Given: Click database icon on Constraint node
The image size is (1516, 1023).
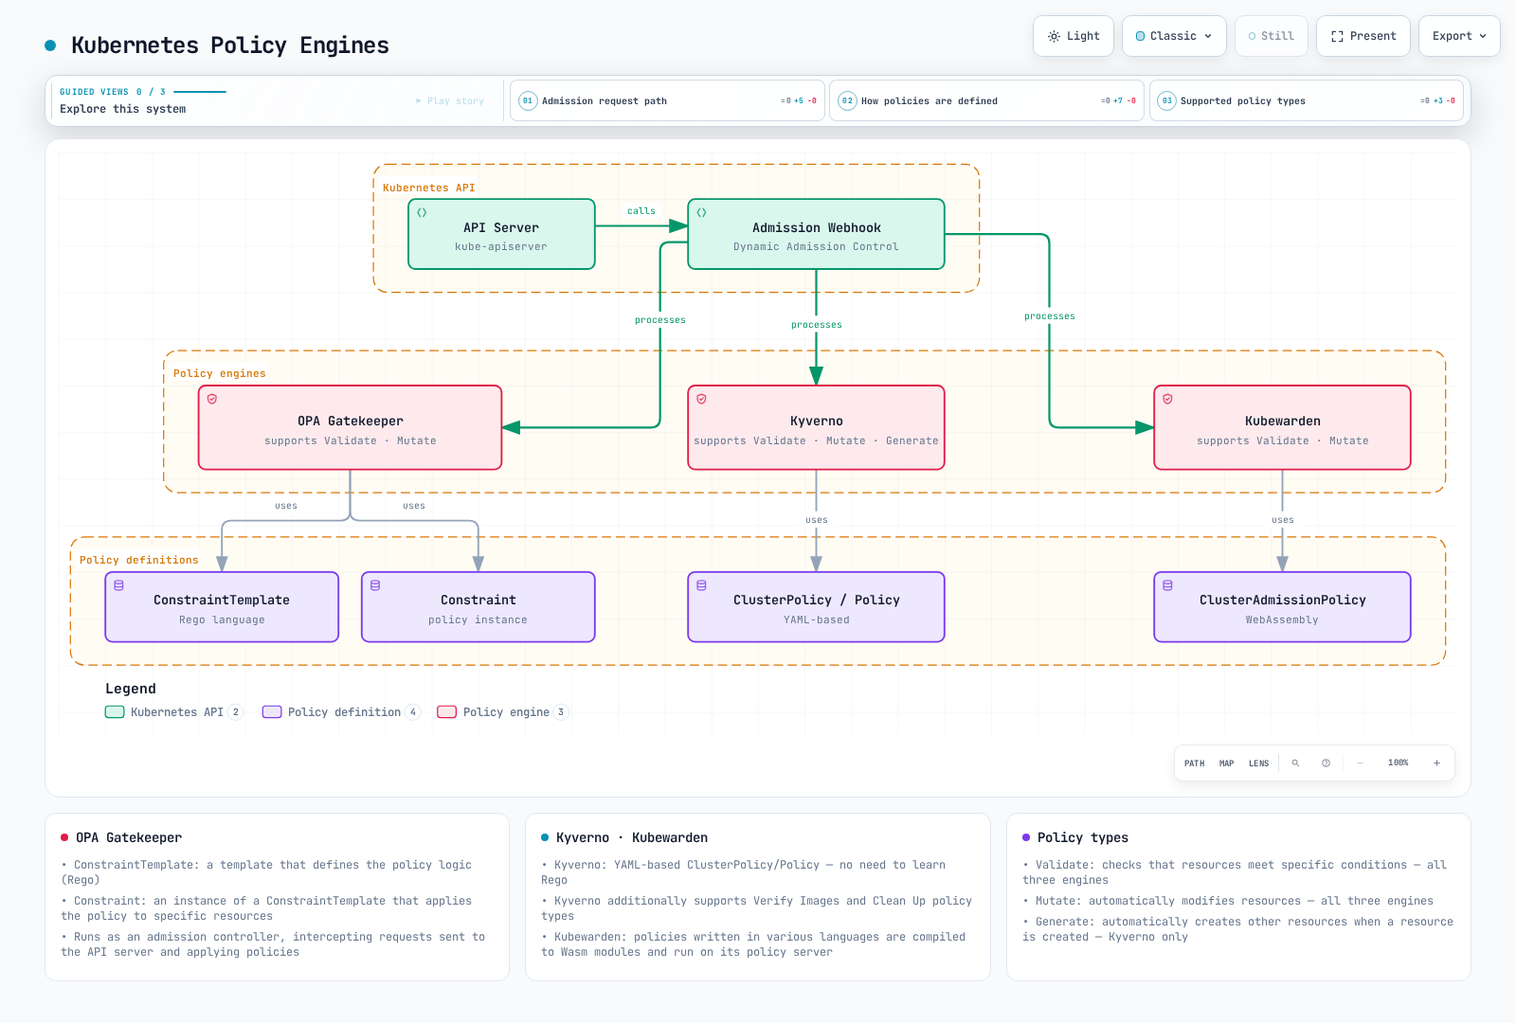Looking at the screenshot, I should pyautogui.click(x=375, y=585).
